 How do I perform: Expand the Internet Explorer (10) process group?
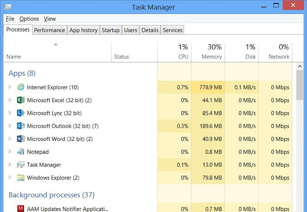(x=10, y=87)
